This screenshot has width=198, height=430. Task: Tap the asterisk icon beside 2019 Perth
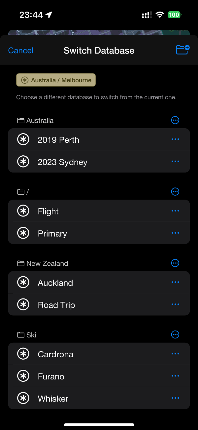click(x=23, y=139)
